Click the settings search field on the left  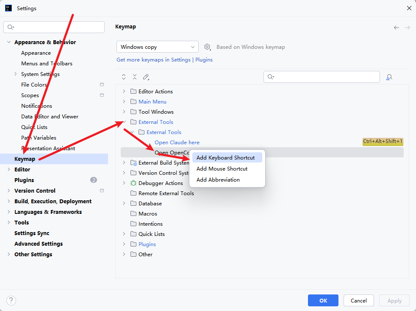point(54,27)
